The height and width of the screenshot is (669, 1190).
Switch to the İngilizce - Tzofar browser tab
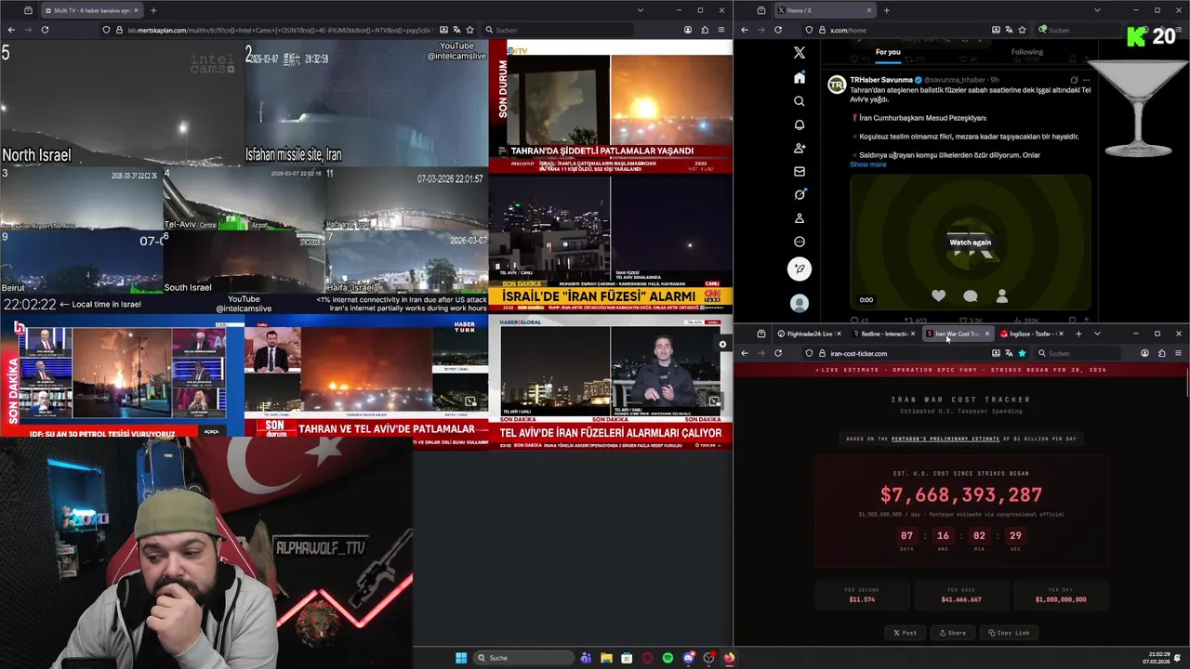pos(1031,334)
